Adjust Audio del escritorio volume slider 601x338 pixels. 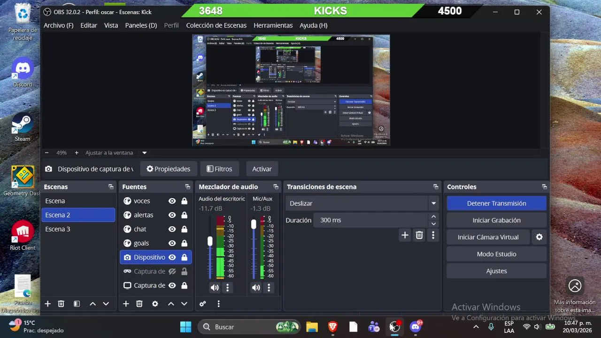pos(210,241)
